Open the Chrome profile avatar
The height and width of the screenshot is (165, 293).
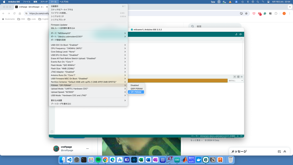[284, 13]
